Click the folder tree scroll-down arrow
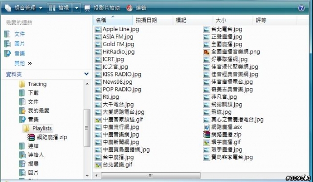This screenshot has height=182, width=313. tap(87, 176)
